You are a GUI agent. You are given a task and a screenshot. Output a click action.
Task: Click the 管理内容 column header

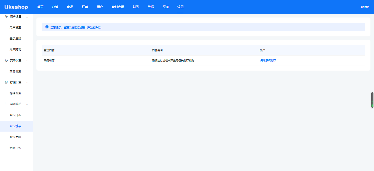[x=49, y=50]
